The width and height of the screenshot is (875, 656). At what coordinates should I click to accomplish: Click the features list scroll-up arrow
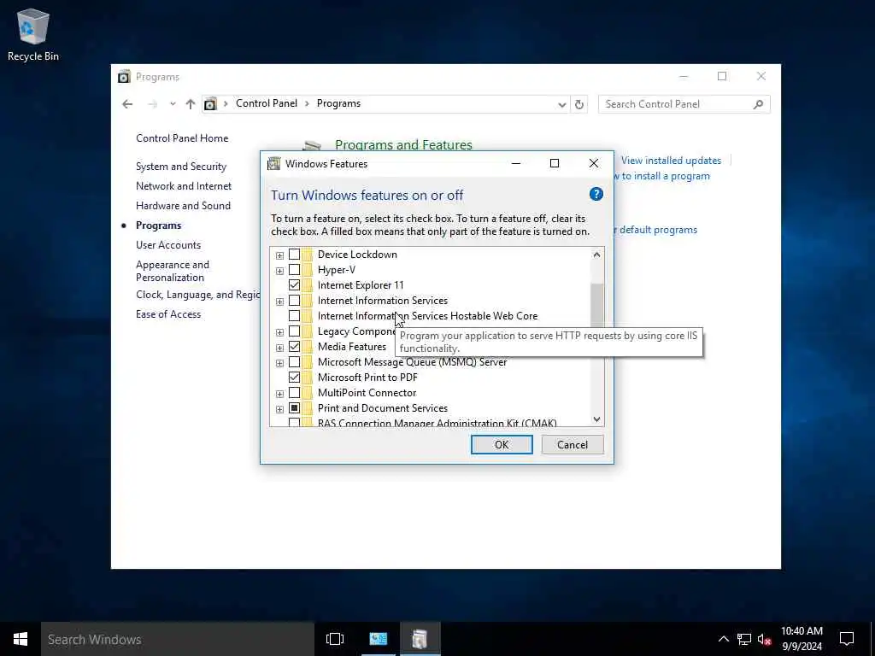tap(596, 255)
